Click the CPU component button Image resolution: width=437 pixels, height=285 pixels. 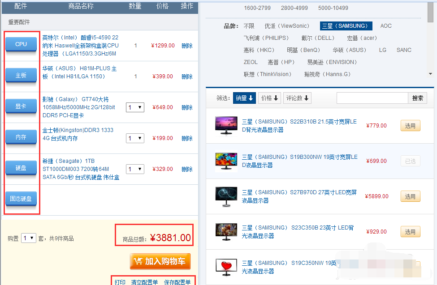21,44
